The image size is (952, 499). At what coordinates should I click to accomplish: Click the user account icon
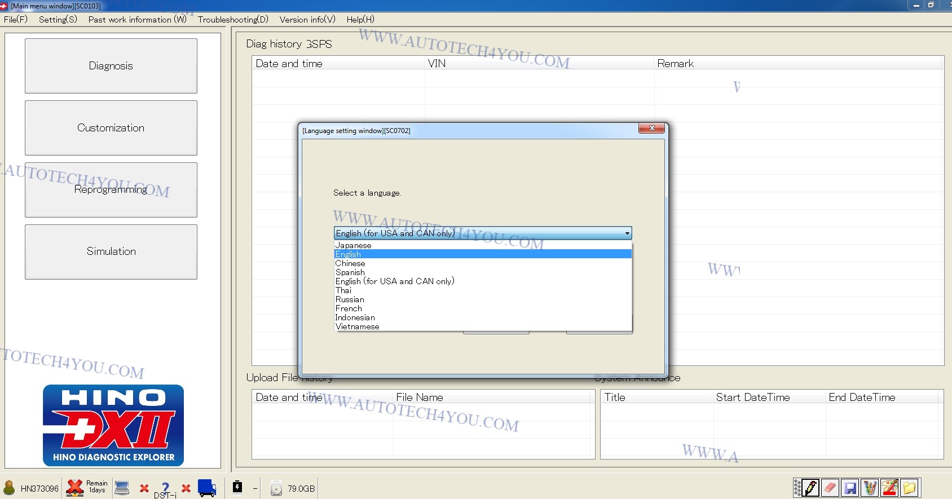(x=10, y=488)
